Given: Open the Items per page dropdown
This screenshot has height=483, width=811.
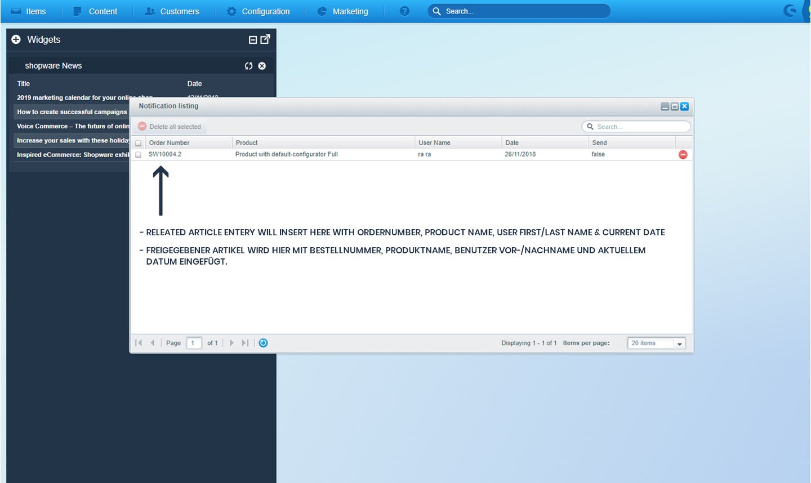Looking at the screenshot, I should 679,343.
